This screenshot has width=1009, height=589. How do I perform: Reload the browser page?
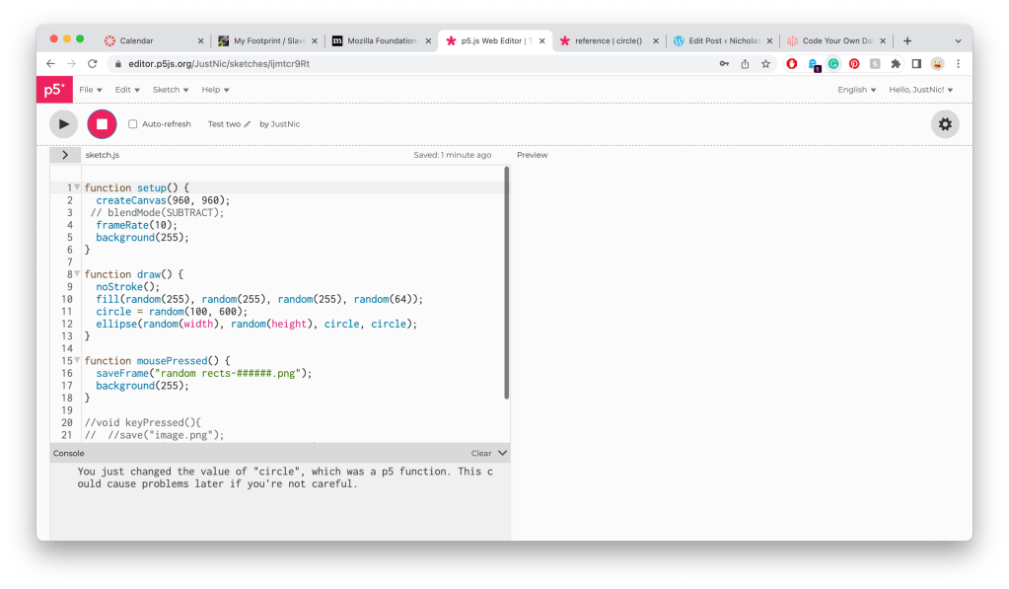point(93,63)
